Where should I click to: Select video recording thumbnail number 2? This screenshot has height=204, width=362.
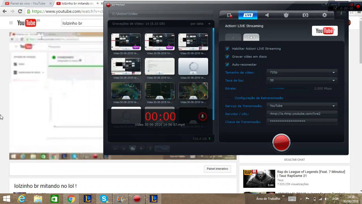(160, 42)
